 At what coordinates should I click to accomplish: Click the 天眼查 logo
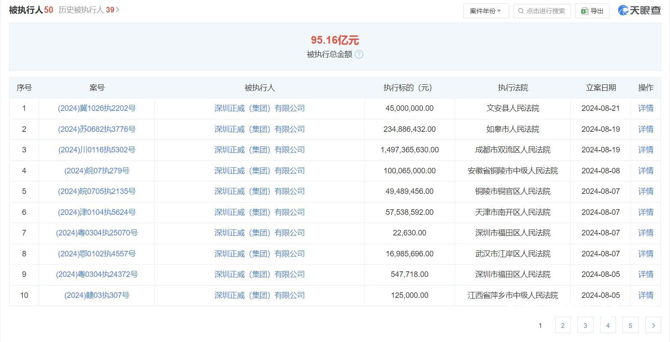(639, 11)
